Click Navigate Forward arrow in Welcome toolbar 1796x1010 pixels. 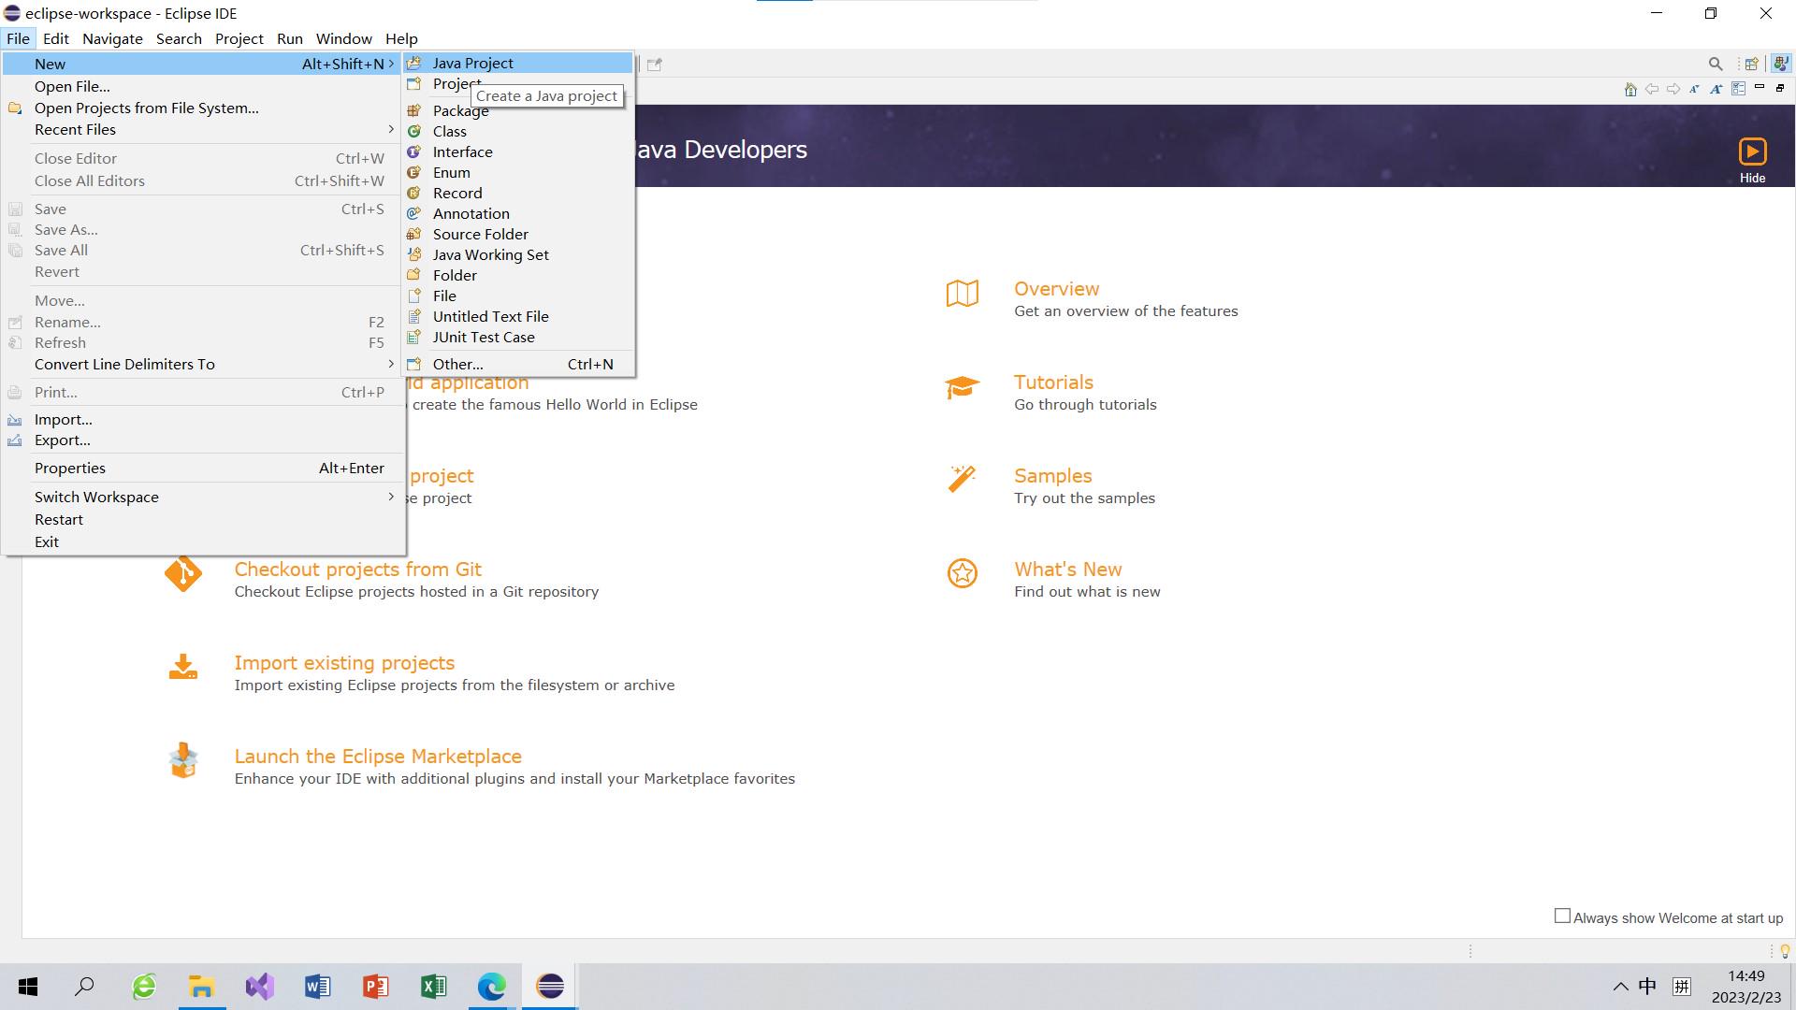tap(1673, 89)
